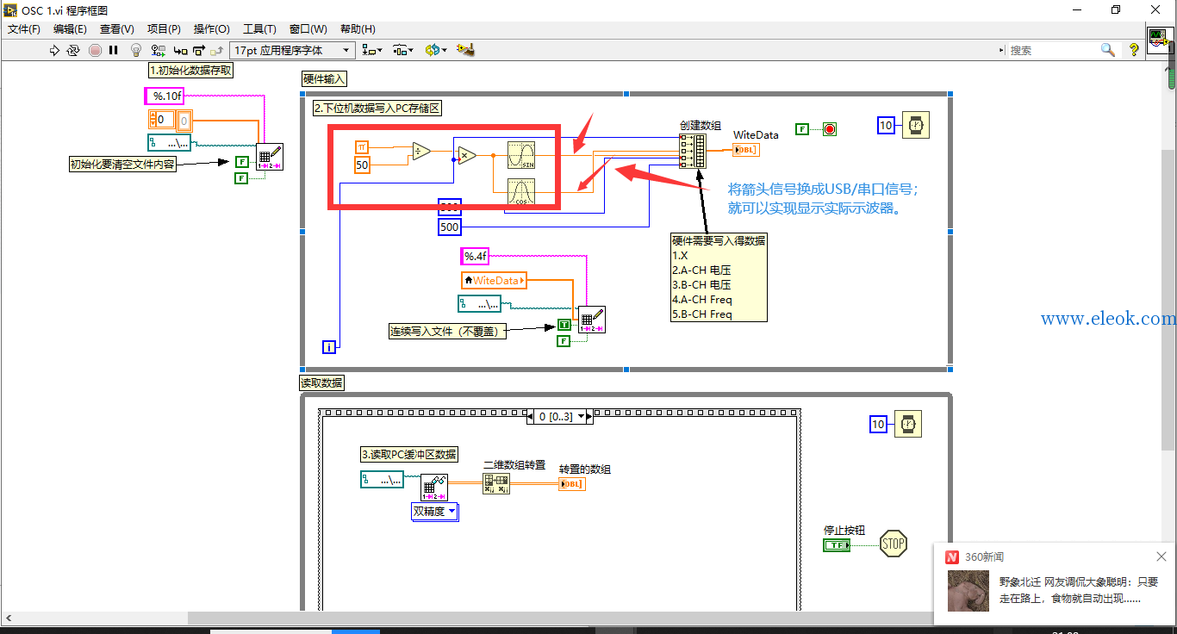Image resolution: width=1177 pixels, height=634 pixels.
Task: Click the Clean Up Diagram broom icon
Action: click(466, 50)
